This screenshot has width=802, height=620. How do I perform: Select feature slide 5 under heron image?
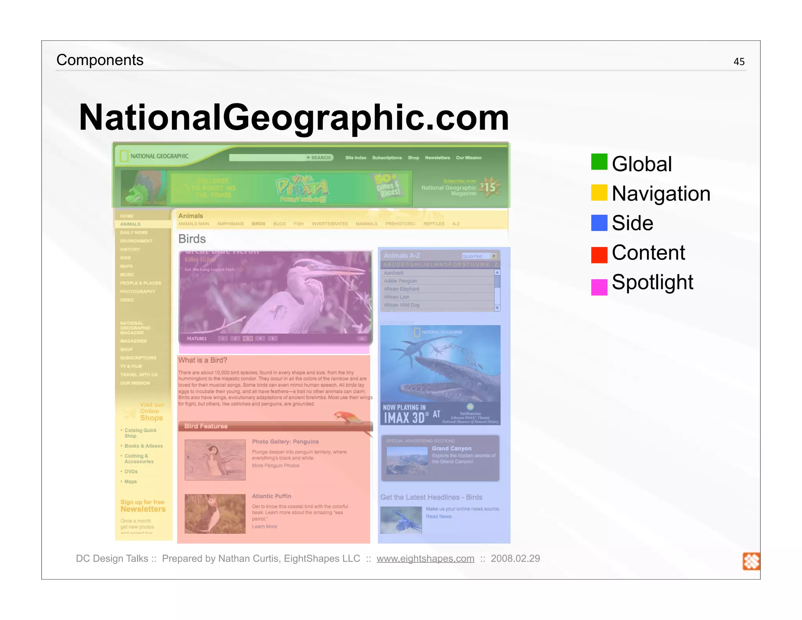coord(273,339)
